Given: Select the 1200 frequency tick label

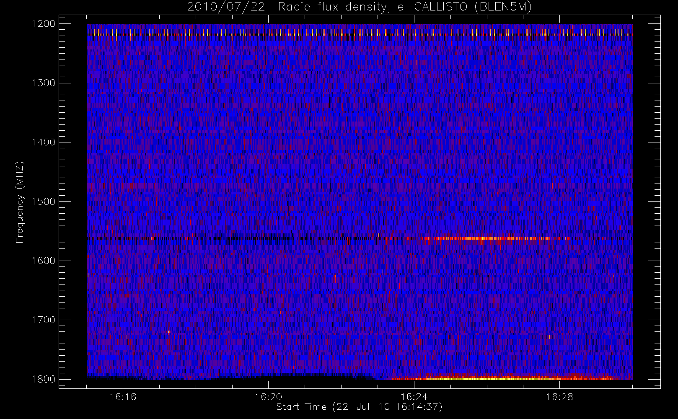Looking at the screenshot, I should pyautogui.click(x=44, y=24).
